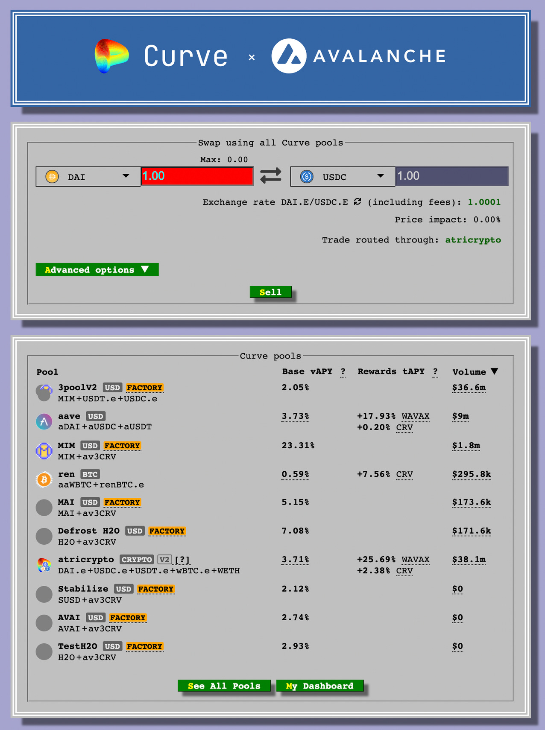
Task: Click FACTORY tag on MIM pool
Action: [x=122, y=446]
